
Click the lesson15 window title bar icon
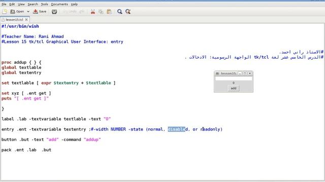(217, 73)
